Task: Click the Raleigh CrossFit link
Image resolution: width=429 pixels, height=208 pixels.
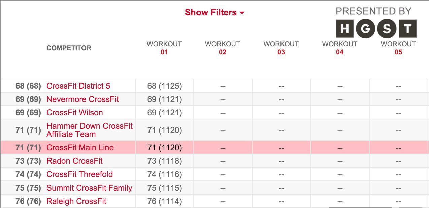Action: click(76, 201)
